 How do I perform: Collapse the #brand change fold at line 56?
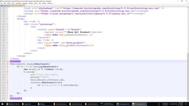pos(8,67)
